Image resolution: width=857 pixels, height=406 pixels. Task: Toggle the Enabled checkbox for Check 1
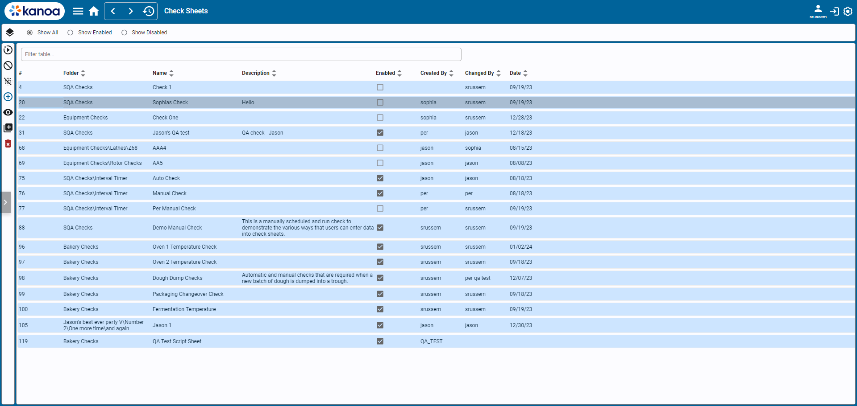380,87
